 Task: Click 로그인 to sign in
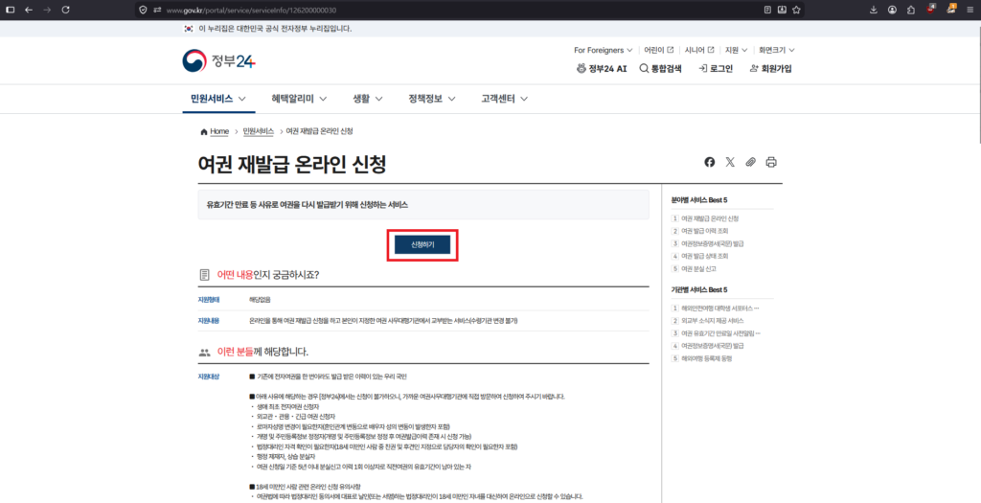pos(716,69)
